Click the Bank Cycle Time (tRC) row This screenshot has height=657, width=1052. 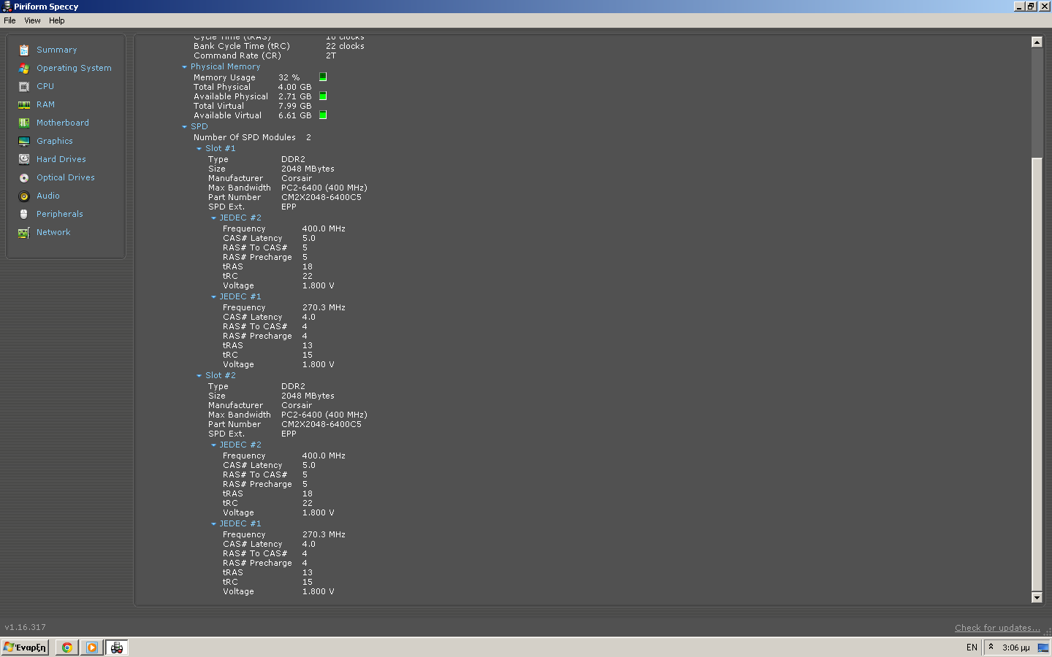click(x=279, y=46)
